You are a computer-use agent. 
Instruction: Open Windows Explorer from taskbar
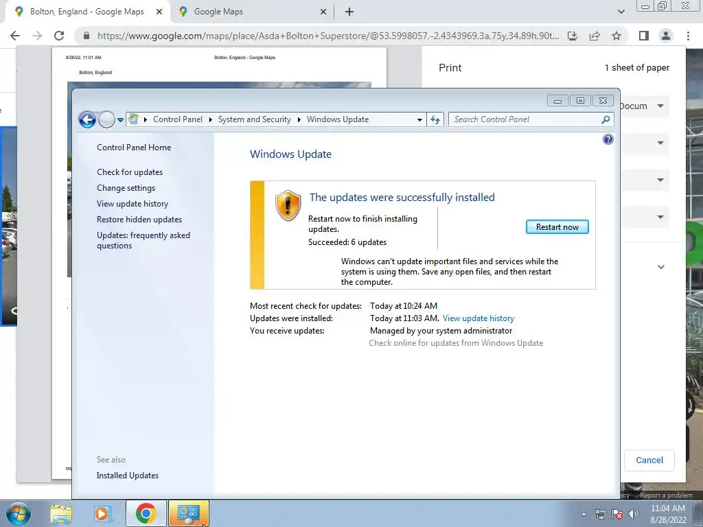tap(61, 513)
